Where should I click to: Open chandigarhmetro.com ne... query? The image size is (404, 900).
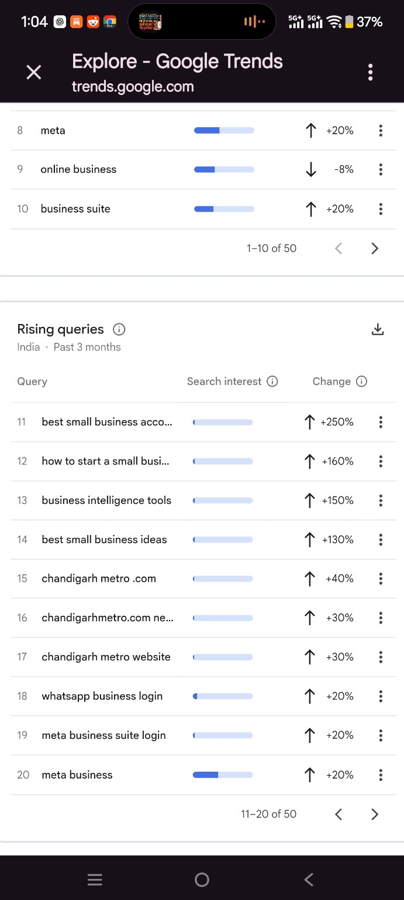click(x=108, y=618)
